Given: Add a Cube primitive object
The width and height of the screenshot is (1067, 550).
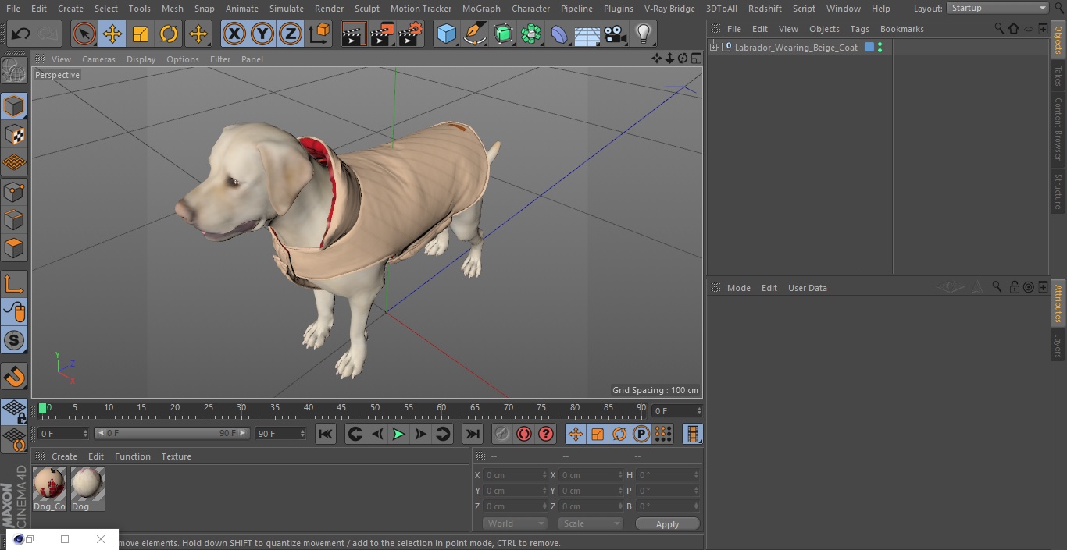Looking at the screenshot, I should pyautogui.click(x=446, y=34).
